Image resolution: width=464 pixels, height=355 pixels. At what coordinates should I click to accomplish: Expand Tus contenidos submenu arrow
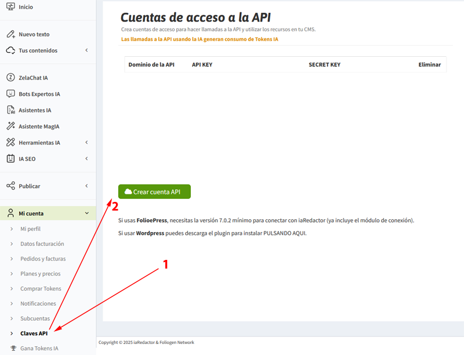86,50
